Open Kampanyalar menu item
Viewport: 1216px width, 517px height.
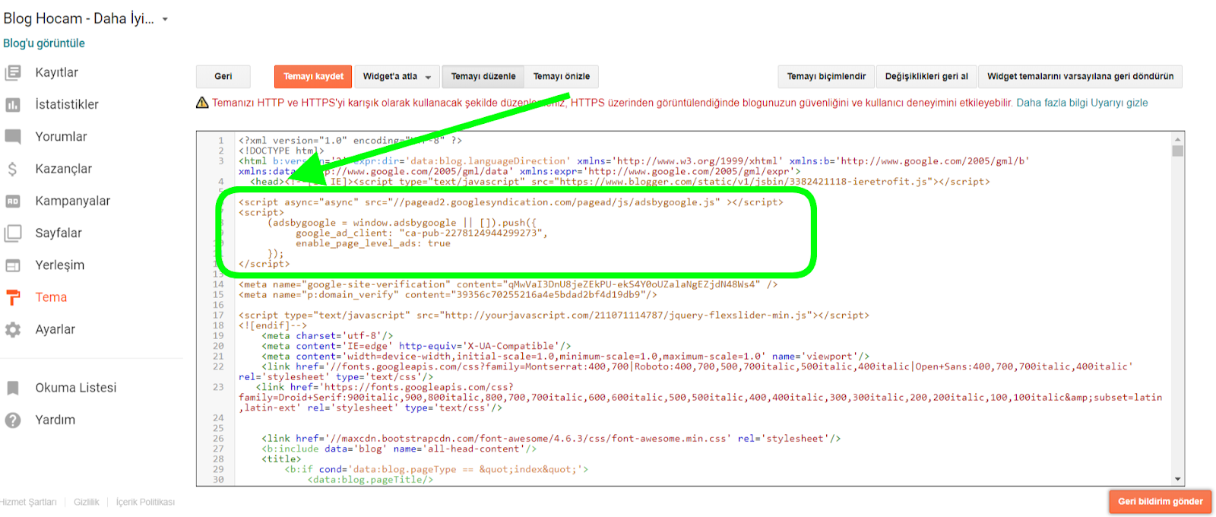click(73, 201)
